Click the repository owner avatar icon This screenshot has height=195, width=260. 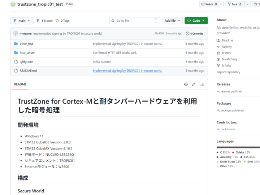pos(13,4)
